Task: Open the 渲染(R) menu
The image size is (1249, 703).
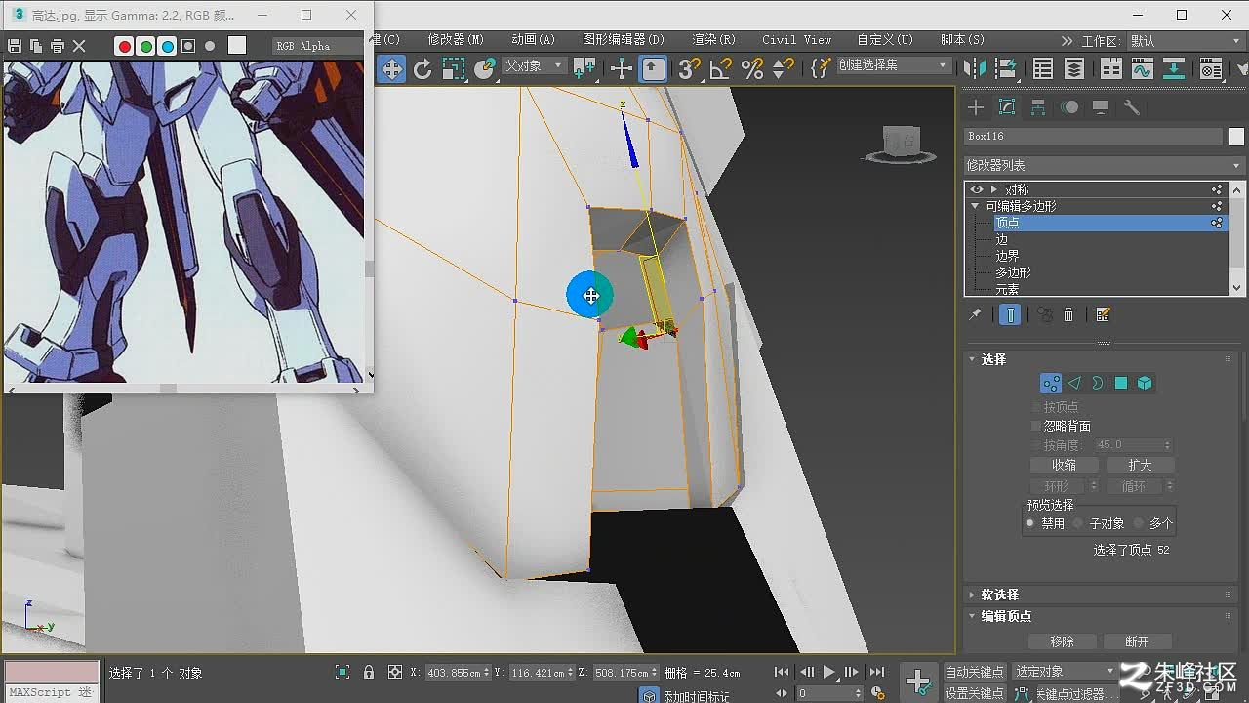Action: coord(713,40)
